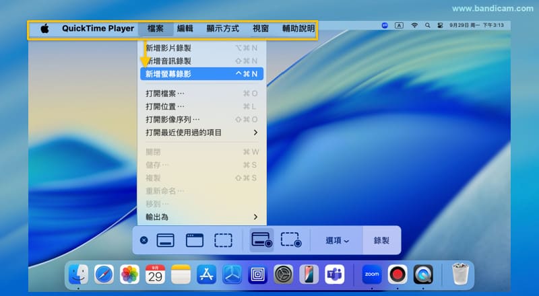Image resolution: width=539 pixels, height=296 pixels.
Task: Launch Zoom from the Dock
Action: click(x=372, y=274)
